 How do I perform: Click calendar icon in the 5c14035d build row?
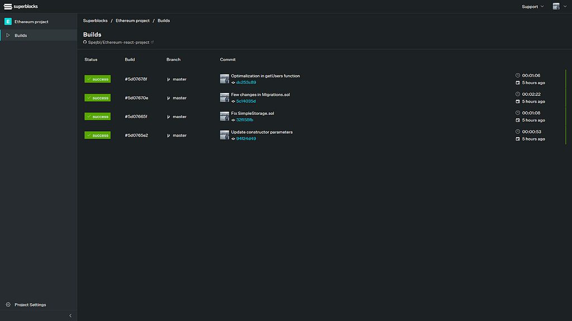click(518, 101)
